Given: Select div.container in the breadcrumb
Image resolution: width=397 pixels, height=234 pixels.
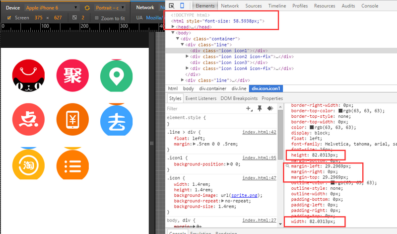Looking at the screenshot, I should (x=212, y=88).
